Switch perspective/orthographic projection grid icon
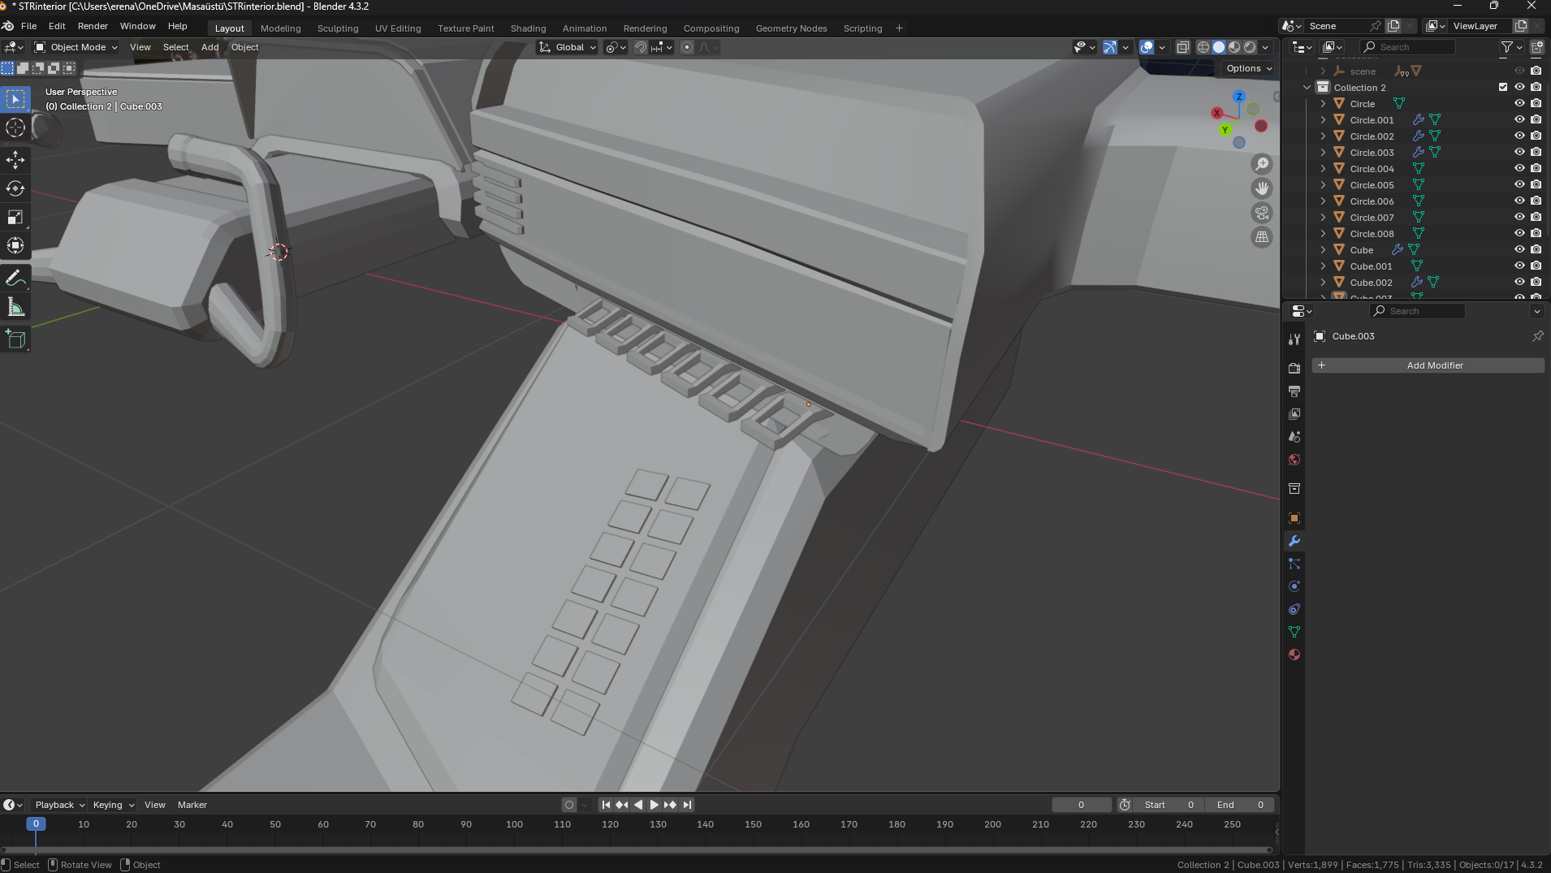Image resolution: width=1551 pixels, height=873 pixels. point(1262,237)
